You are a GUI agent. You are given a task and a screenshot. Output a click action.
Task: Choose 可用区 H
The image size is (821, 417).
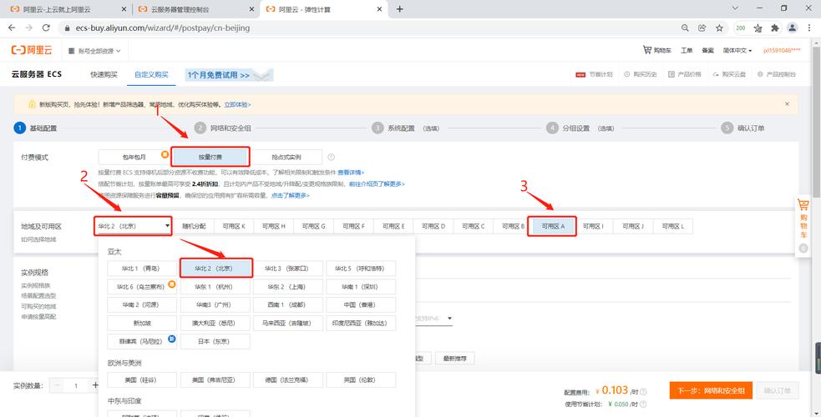pos(273,226)
